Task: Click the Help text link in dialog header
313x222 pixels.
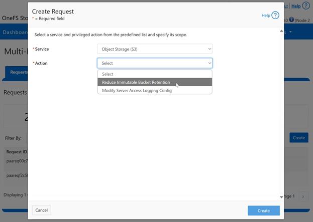Action: tap(266, 16)
